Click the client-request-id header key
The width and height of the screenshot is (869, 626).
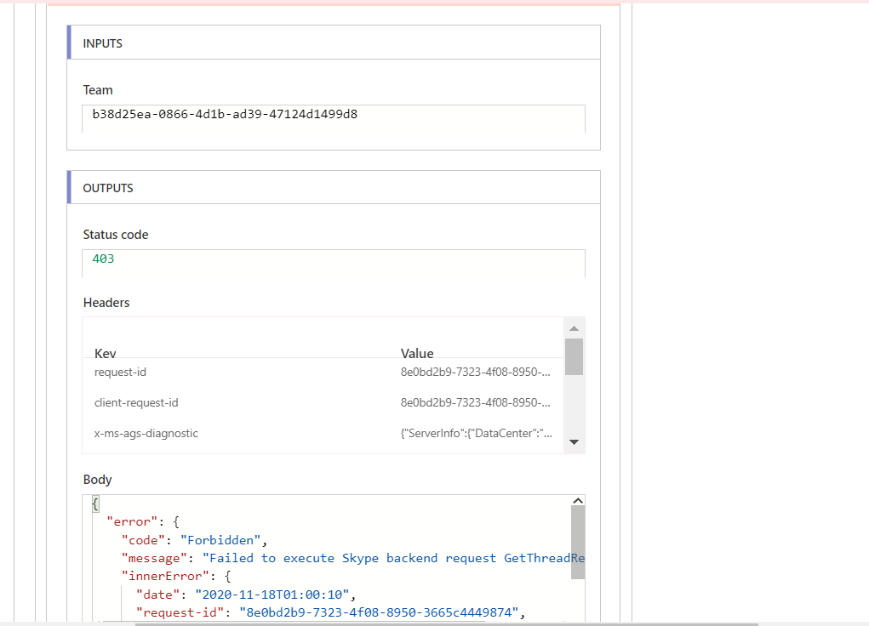click(x=136, y=403)
